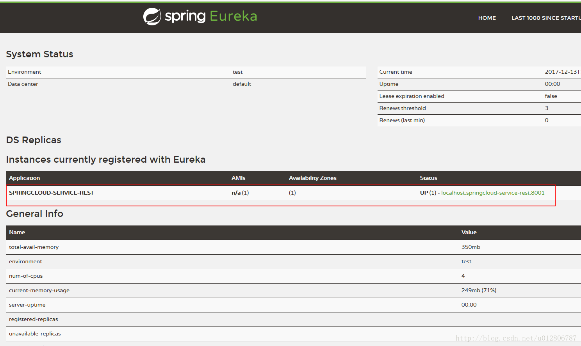This screenshot has height=346, width=581.
Task: Select SPRINGCLOUD-SERVICE-REST application cell
Action: 52,193
